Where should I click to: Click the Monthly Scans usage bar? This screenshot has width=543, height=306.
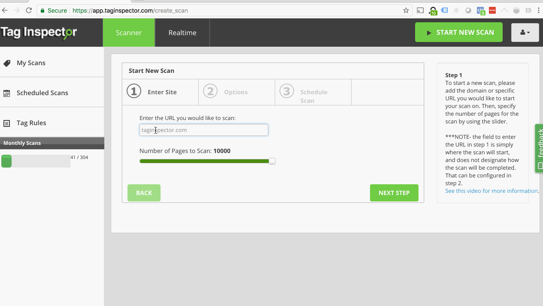(x=36, y=161)
